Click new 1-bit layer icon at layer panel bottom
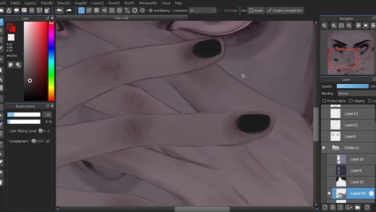The height and width of the screenshot is (212, 376). pos(340,207)
